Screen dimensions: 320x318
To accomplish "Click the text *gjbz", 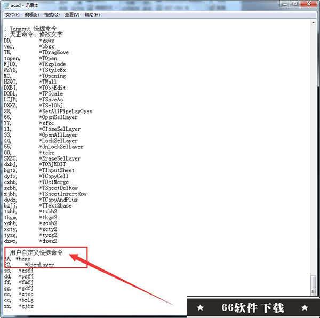I will (x=26, y=306).
